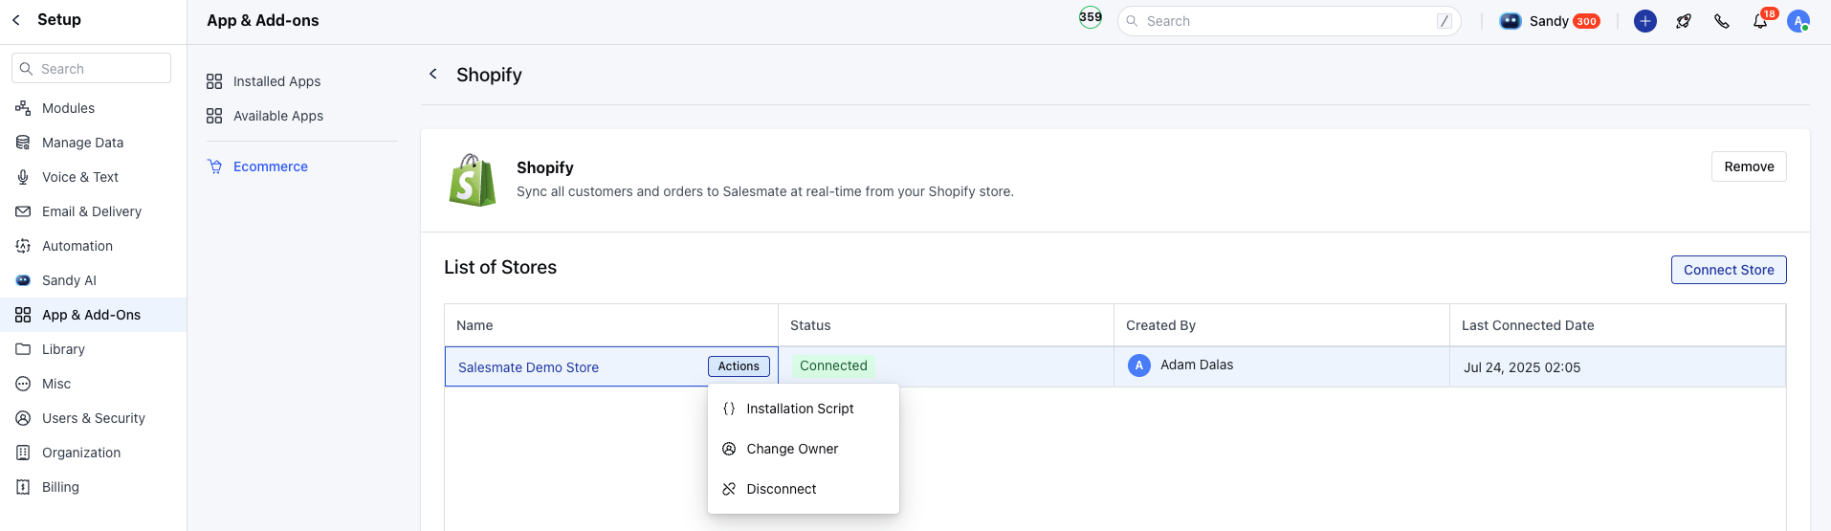Click the Setup sidebar search field

click(x=92, y=69)
